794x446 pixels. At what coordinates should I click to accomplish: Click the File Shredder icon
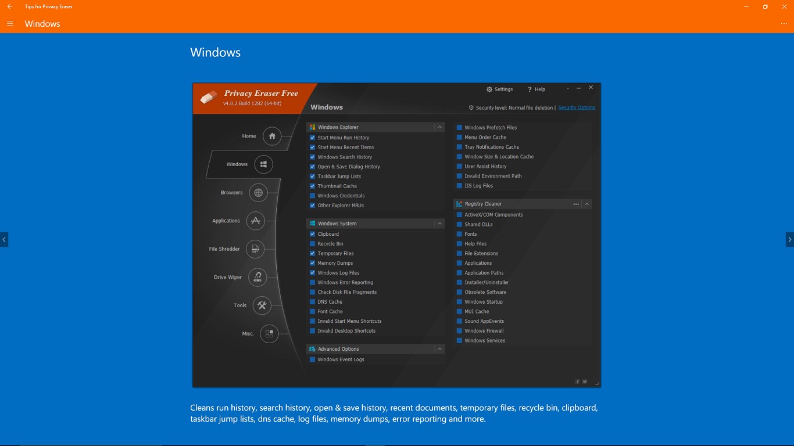point(255,249)
